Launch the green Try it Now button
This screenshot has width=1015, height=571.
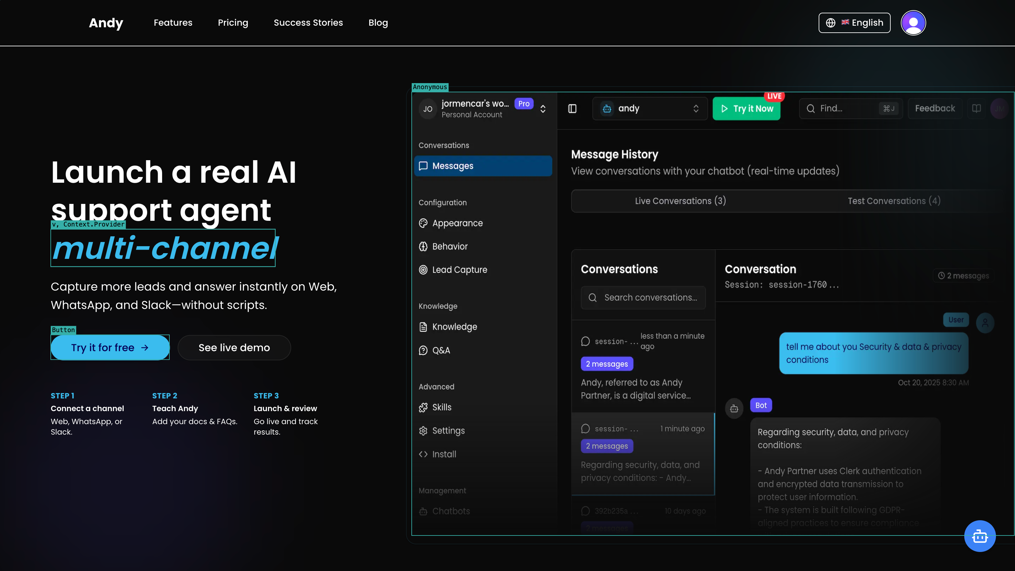click(x=746, y=108)
